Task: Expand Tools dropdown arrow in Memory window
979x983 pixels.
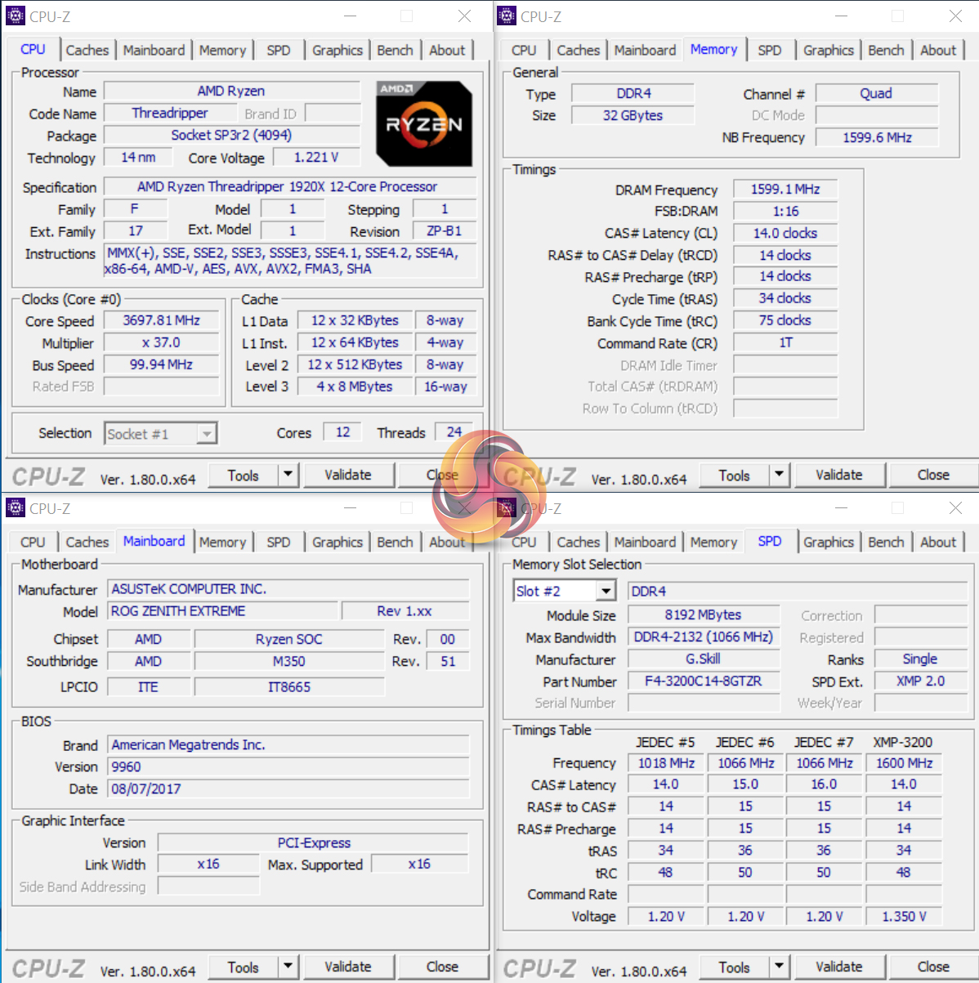Action: [x=779, y=475]
